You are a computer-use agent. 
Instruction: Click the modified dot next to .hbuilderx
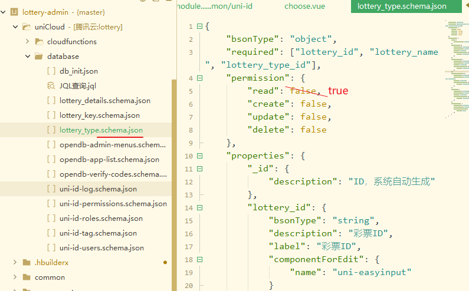point(165,262)
